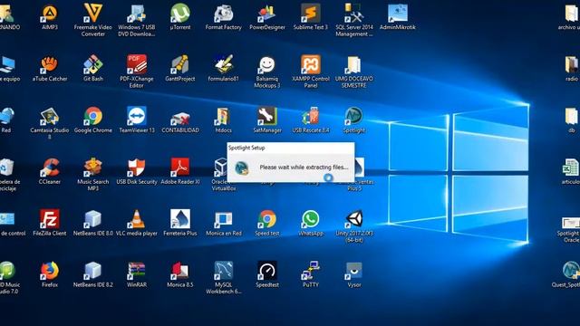Launch CCleaner shortcut
This screenshot has width=580, height=326.
point(50,168)
